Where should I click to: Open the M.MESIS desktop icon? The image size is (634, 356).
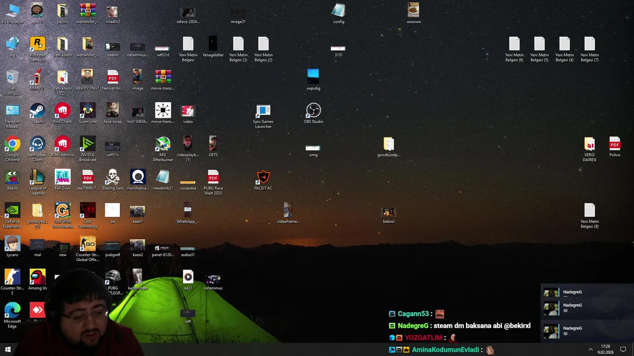37,80
